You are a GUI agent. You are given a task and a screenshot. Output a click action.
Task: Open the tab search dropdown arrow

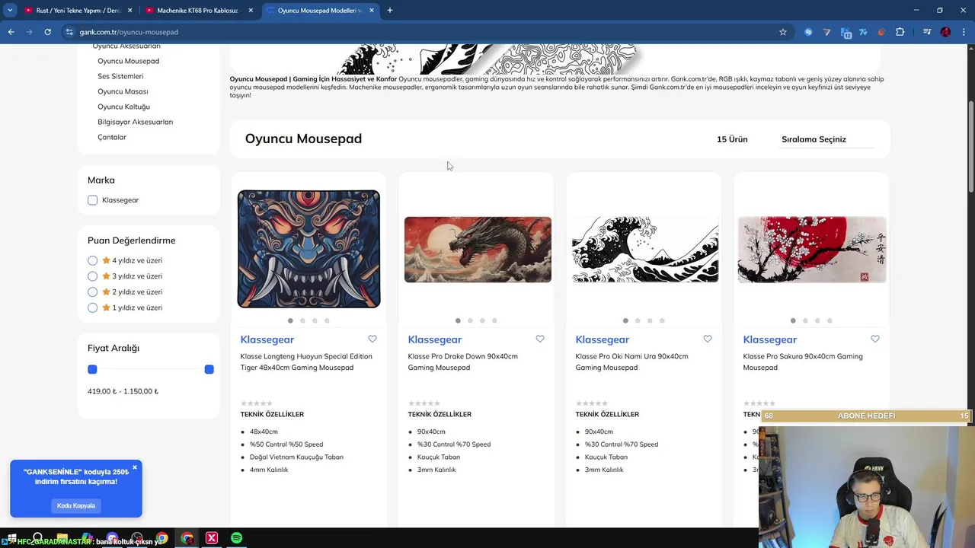pyautogui.click(x=10, y=10)
